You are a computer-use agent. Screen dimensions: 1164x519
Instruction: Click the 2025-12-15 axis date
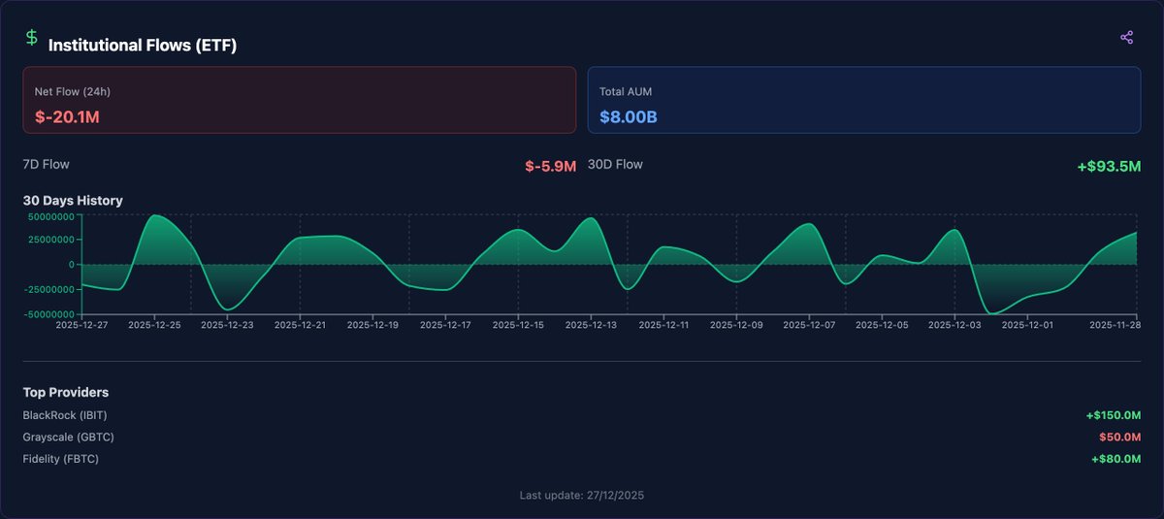(519, 326)
